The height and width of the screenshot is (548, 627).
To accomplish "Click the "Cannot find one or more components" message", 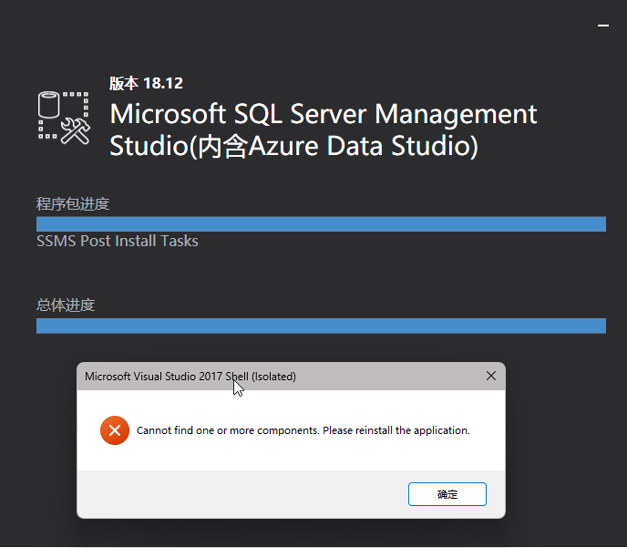I will pos(227,429).
